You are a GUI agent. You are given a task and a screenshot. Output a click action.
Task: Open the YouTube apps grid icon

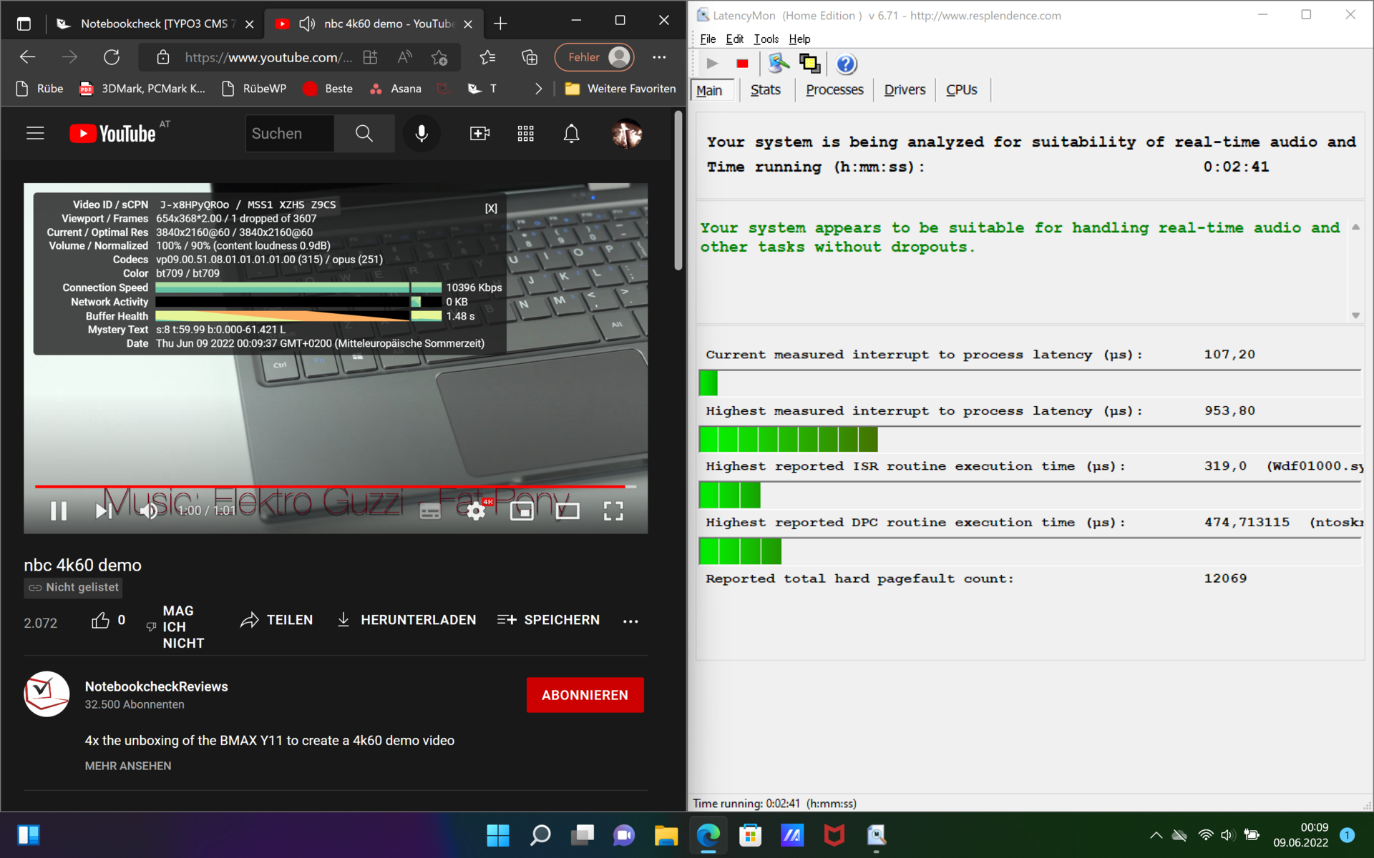coord(526,134)
